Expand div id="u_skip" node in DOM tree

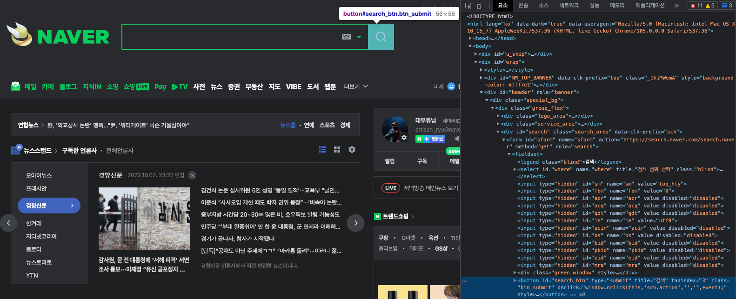tap(475, 54)
